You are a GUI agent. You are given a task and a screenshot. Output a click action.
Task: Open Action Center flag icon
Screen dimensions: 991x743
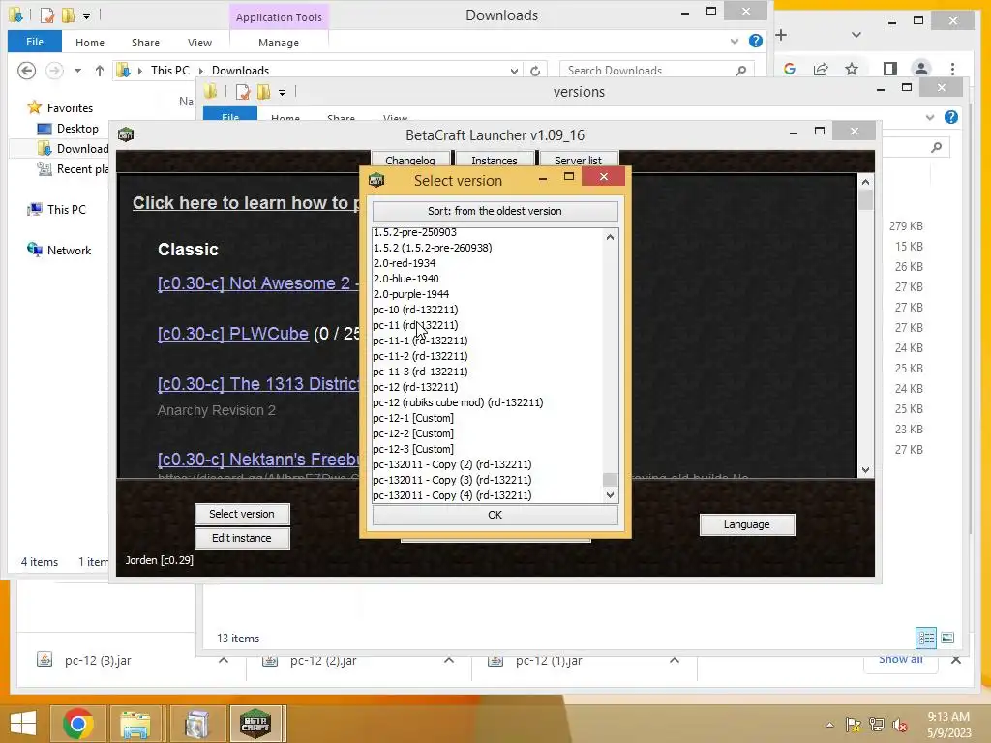(854, 725)
